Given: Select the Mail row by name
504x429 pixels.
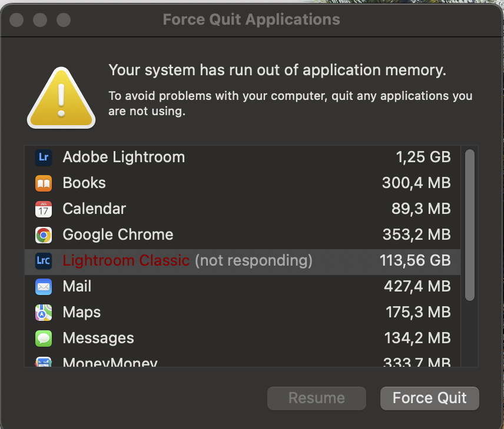Looking at the screenshot, I should click(x=77, y=286).
